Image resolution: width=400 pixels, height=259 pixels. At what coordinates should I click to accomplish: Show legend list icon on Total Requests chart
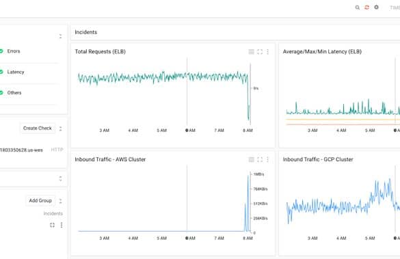pos(251,52)
